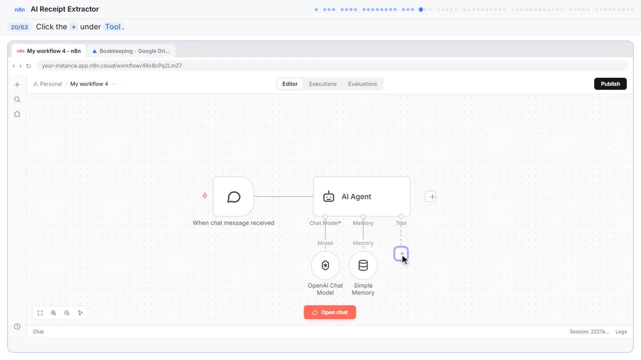Click the browser address bar
641x360 pixels.
pyautogui.click(x=332, y=65)
